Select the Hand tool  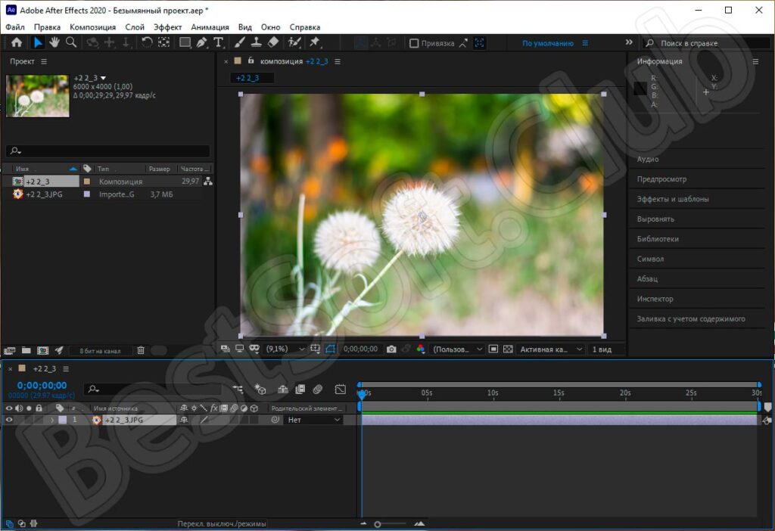coord(54,43)
